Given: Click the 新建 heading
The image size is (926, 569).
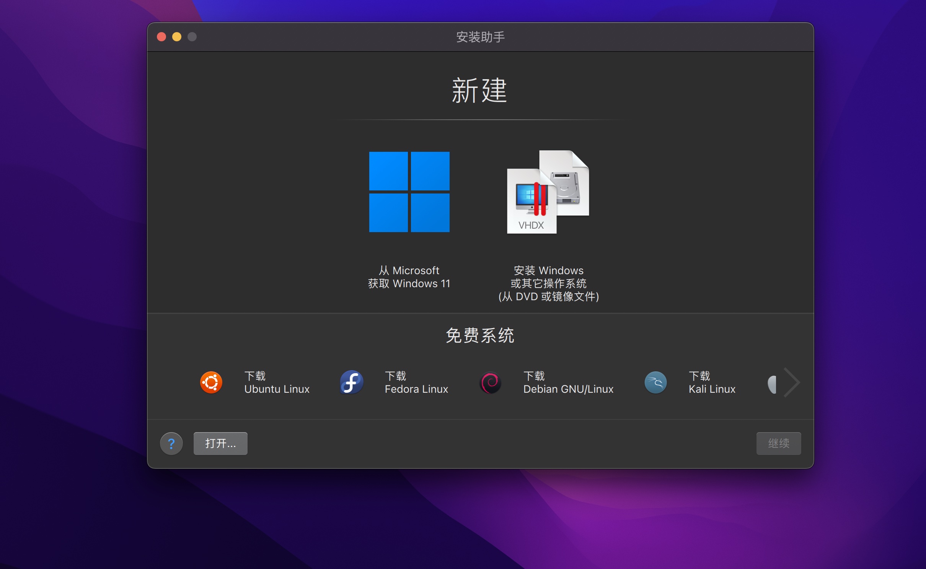Looking at the screenshot, I should pos(479,90).
